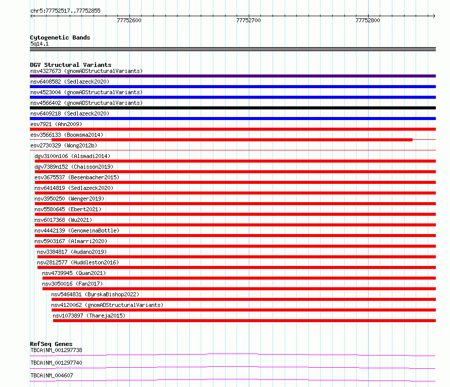Select variant nsv4566402 (gnomADStructuralVariants) label

click(x=86, y=103)
